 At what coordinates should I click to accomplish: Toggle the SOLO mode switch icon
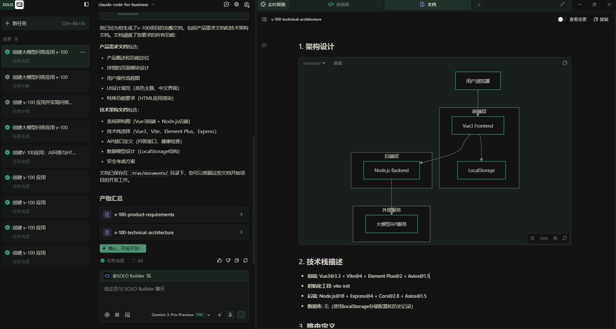click(19, 5)
